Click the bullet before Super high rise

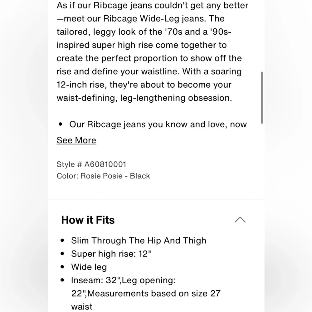tap(63, 254)
